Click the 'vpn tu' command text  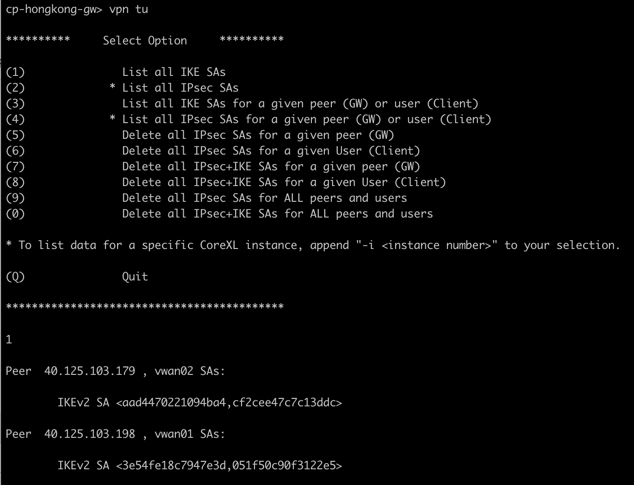click(129, 9)
